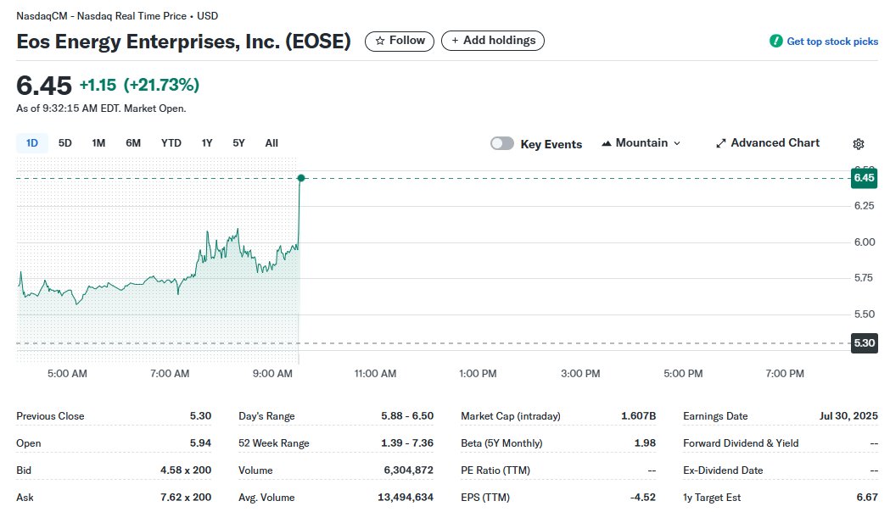Click the 1y Target Est value 6.67
890x512 pixels.
(x=867, y=498)
